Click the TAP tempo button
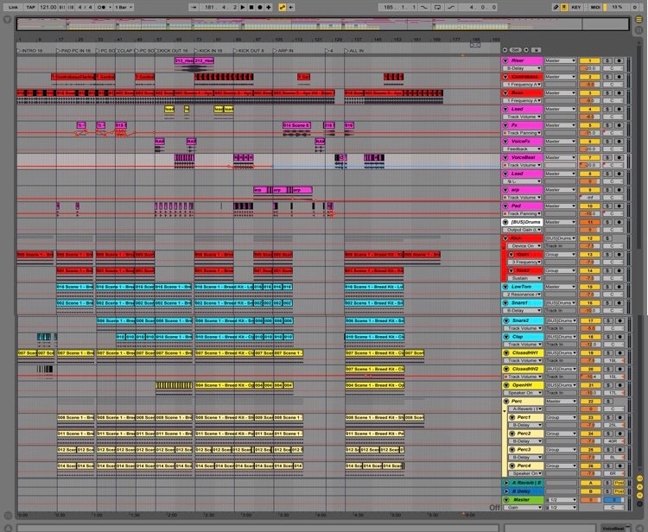The height and width of the screenshot is (532, 648). (30, 7)
